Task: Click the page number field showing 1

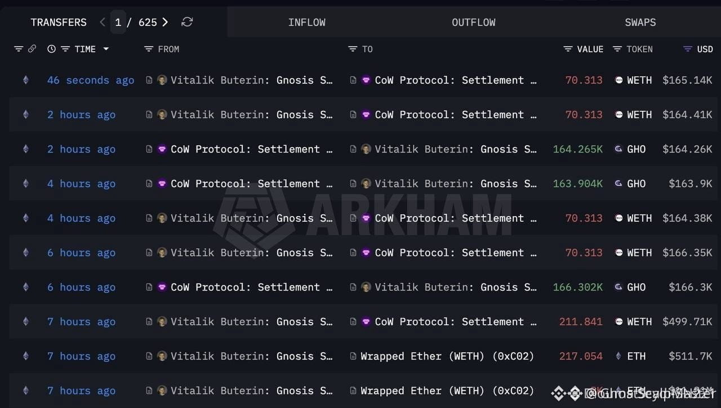Action: [118, 22]
